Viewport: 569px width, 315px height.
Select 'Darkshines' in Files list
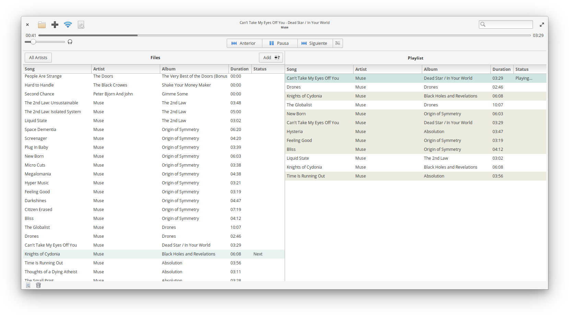click(x=154, y=201)
